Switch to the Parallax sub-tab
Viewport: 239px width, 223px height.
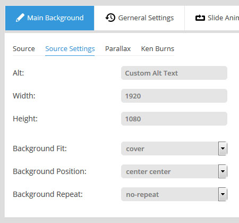[118, 49]
